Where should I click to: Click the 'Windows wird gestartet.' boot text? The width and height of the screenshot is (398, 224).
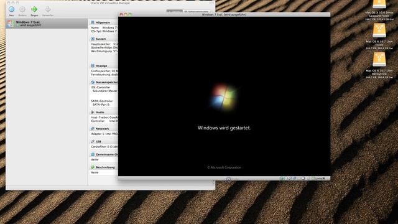[x=224, y=128]
